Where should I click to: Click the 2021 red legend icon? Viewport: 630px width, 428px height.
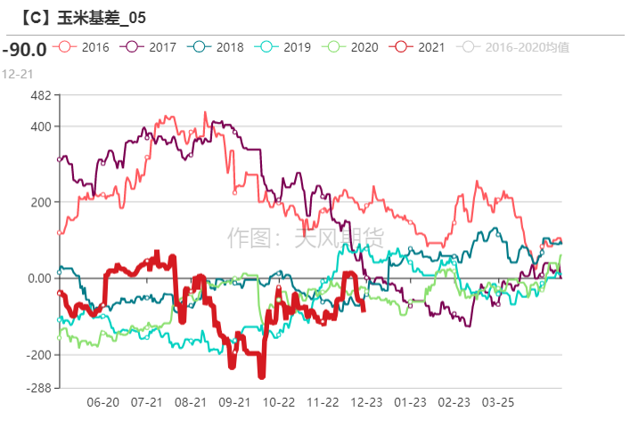tap(401, 47)
